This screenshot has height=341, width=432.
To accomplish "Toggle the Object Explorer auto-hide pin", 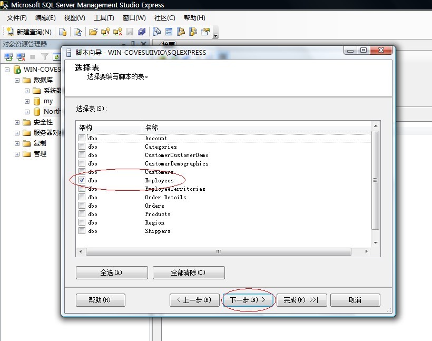I will click(133, 44).
